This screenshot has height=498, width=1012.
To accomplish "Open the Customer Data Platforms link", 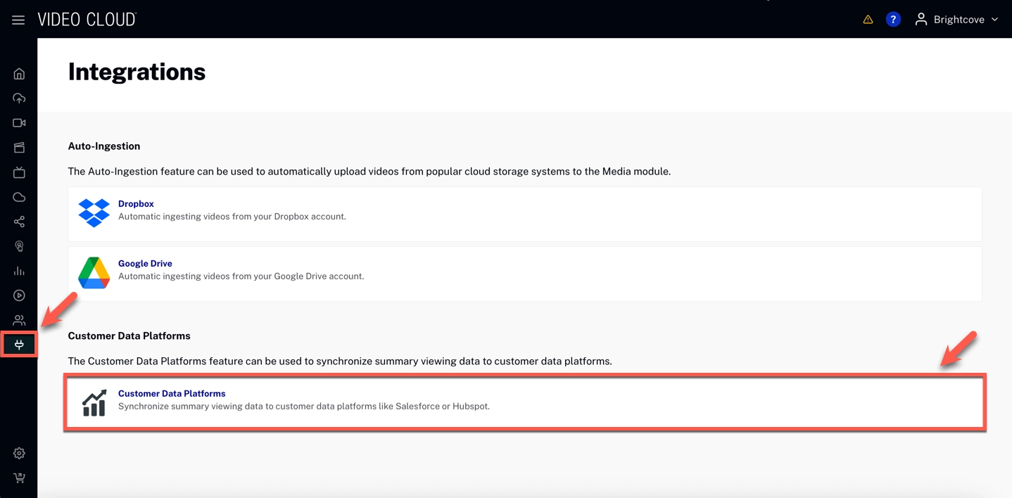I will [x=172, y=394].
